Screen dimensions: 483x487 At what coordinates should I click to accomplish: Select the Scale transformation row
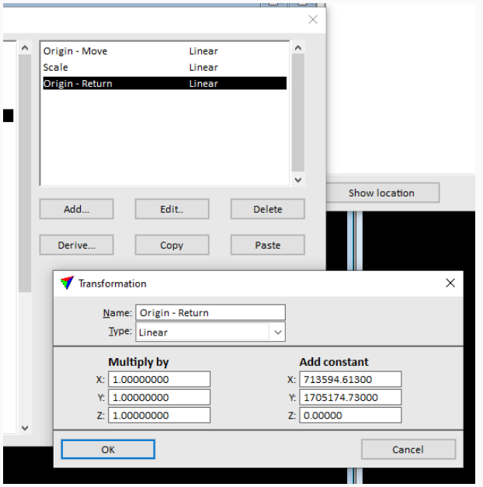(x=56, y=68)
